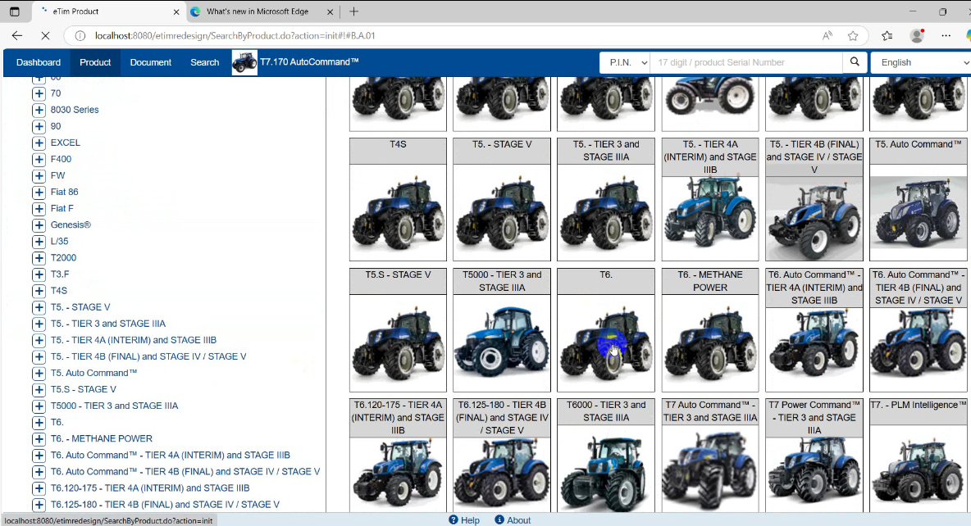The width and height of the screenshot is (971, 526).
Task: Select the Fiat F series in tree
Action: 62,209
